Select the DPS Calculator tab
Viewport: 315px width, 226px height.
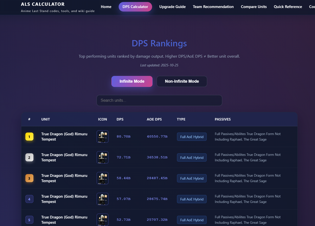[135, 7]
